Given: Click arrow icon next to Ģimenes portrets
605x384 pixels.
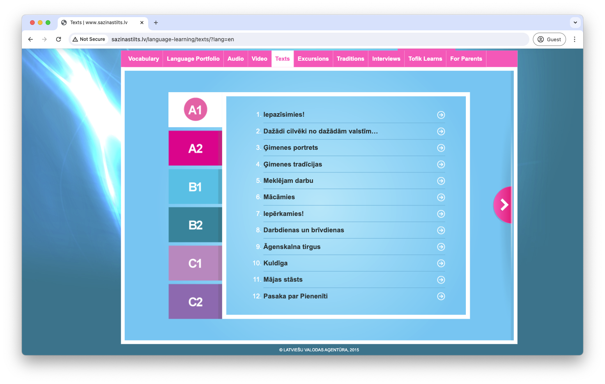Looking at the screenshot, I should pos(441,148).
